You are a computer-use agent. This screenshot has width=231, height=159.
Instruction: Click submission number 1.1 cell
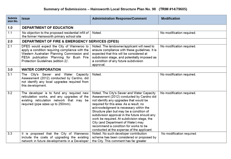10,33
